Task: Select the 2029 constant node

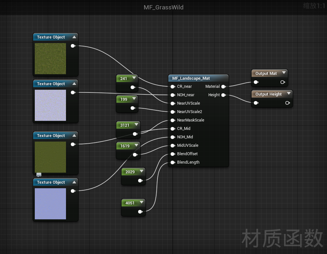Action: (130, 172)
